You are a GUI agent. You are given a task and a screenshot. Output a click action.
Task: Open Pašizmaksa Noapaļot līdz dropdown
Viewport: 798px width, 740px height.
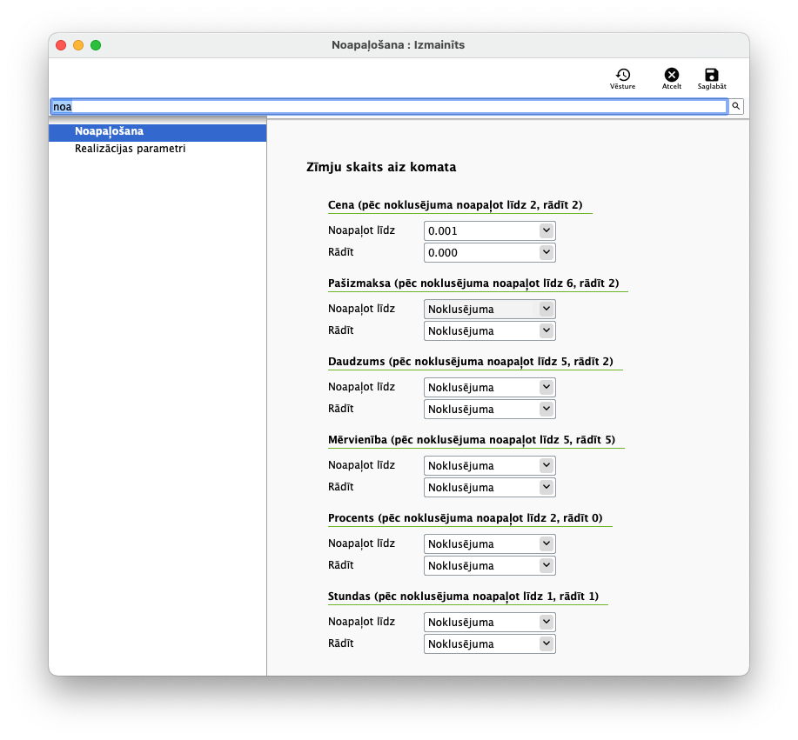489,309
